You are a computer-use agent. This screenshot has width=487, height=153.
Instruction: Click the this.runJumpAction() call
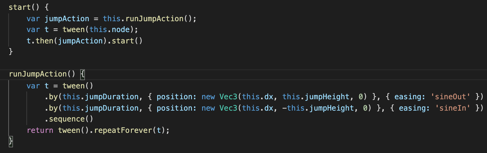click(x=154, y=19)
